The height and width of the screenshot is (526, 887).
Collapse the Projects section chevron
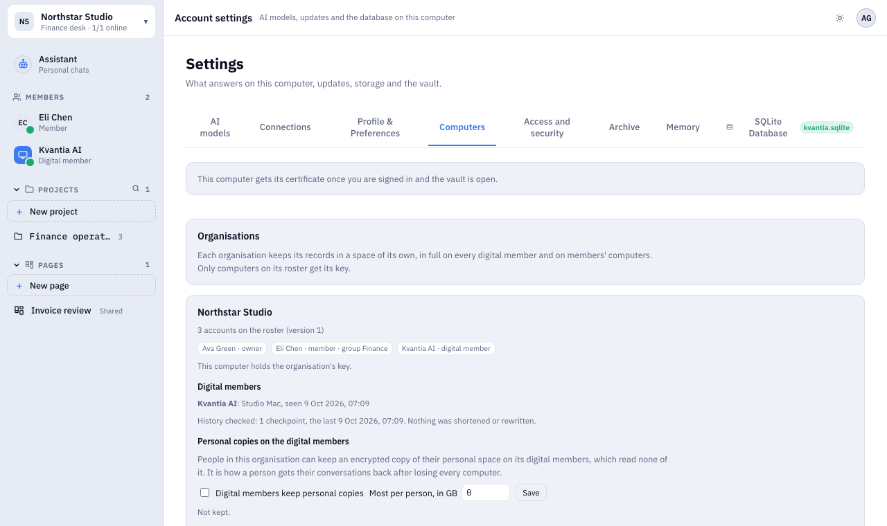(x=17, y=189)
